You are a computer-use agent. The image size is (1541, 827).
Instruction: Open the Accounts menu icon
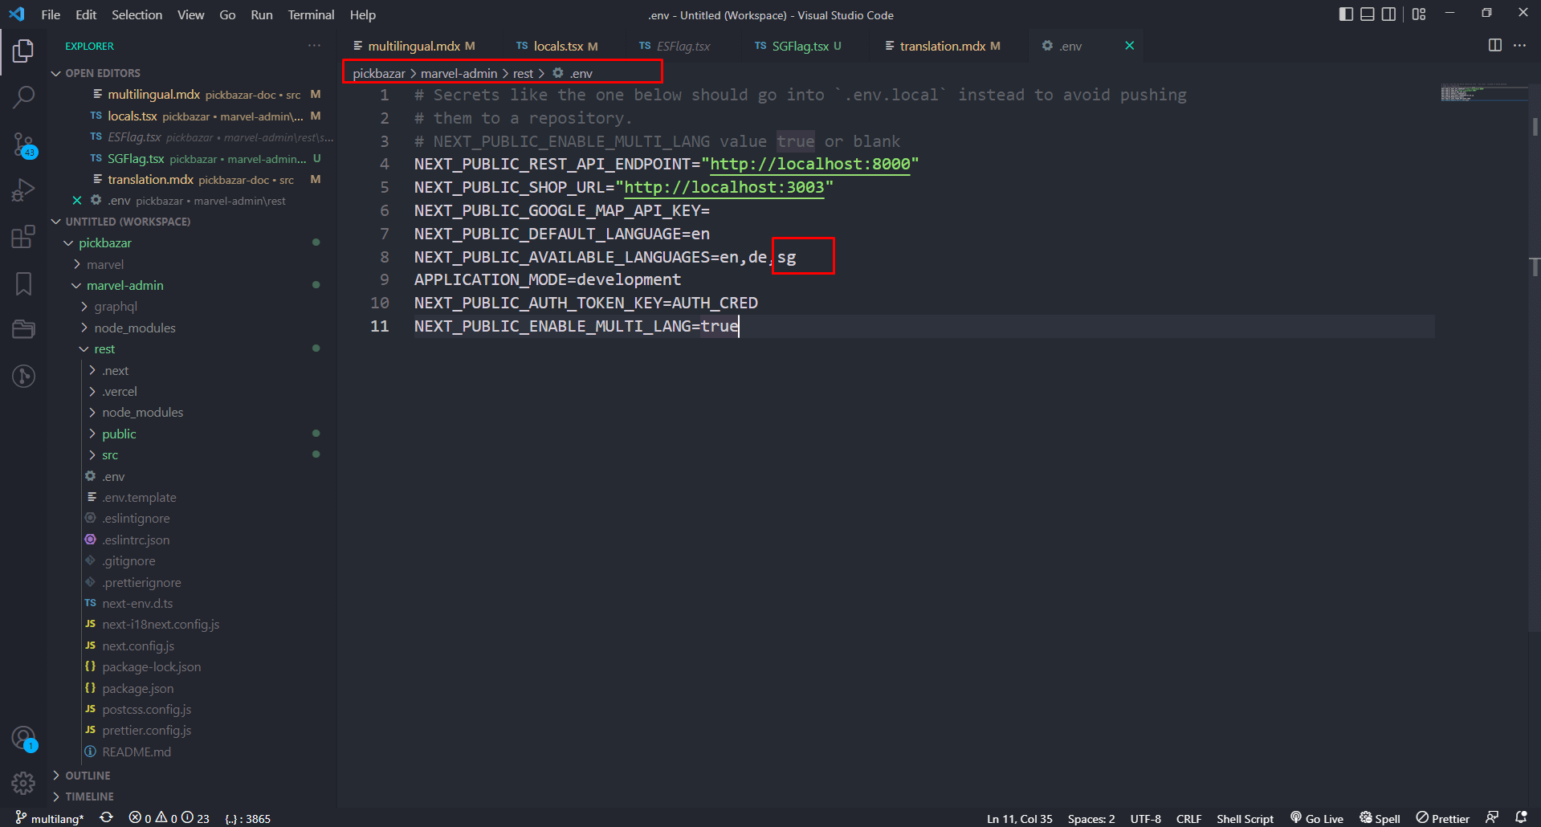pos(23,738)
